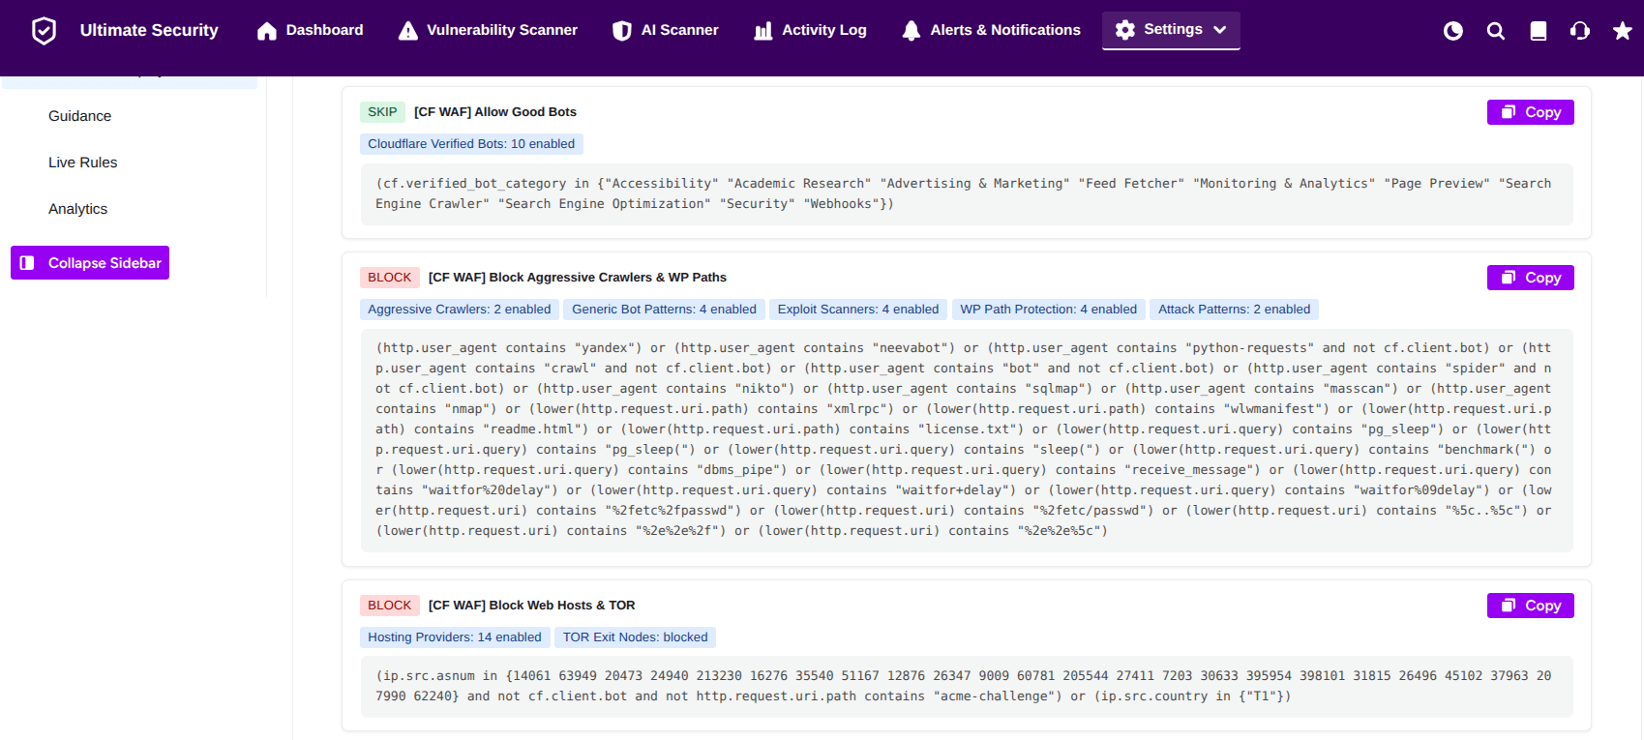Open the Dashboard home icon
Screen dimensions: 1644x740
pyautogui.click(x=267, y=31)
